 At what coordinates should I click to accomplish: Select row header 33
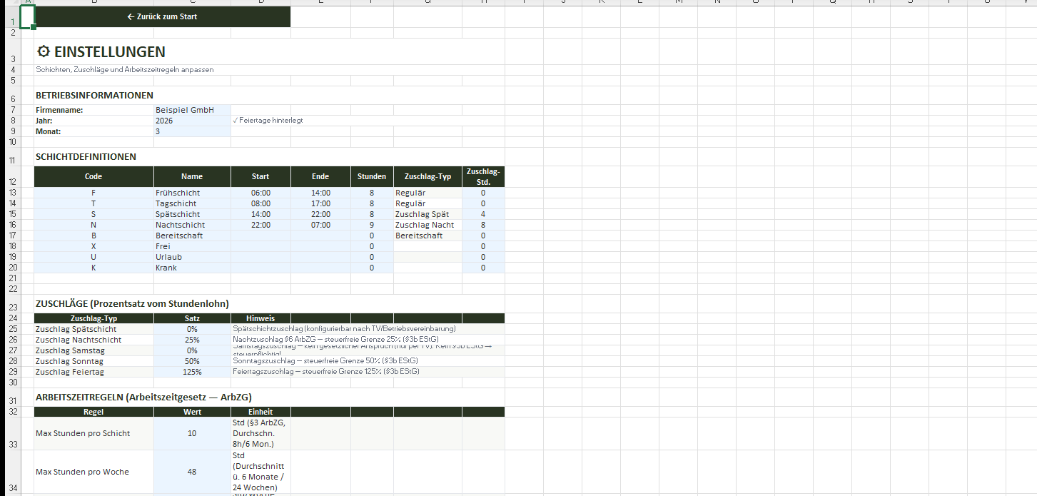(14, 443)
